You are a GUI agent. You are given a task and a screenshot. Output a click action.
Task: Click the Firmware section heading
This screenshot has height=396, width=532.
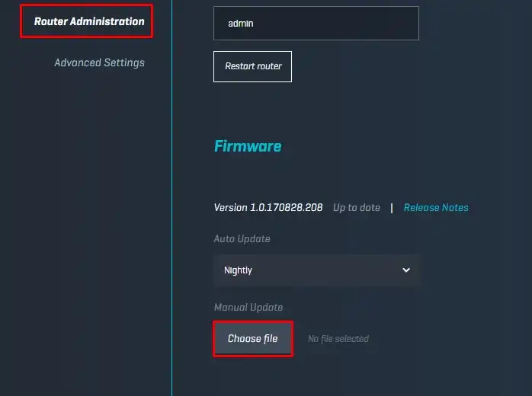pos(248,146)
